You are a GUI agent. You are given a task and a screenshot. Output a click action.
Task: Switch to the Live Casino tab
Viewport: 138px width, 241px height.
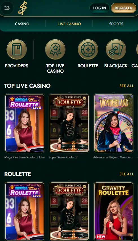click(69, 24)
